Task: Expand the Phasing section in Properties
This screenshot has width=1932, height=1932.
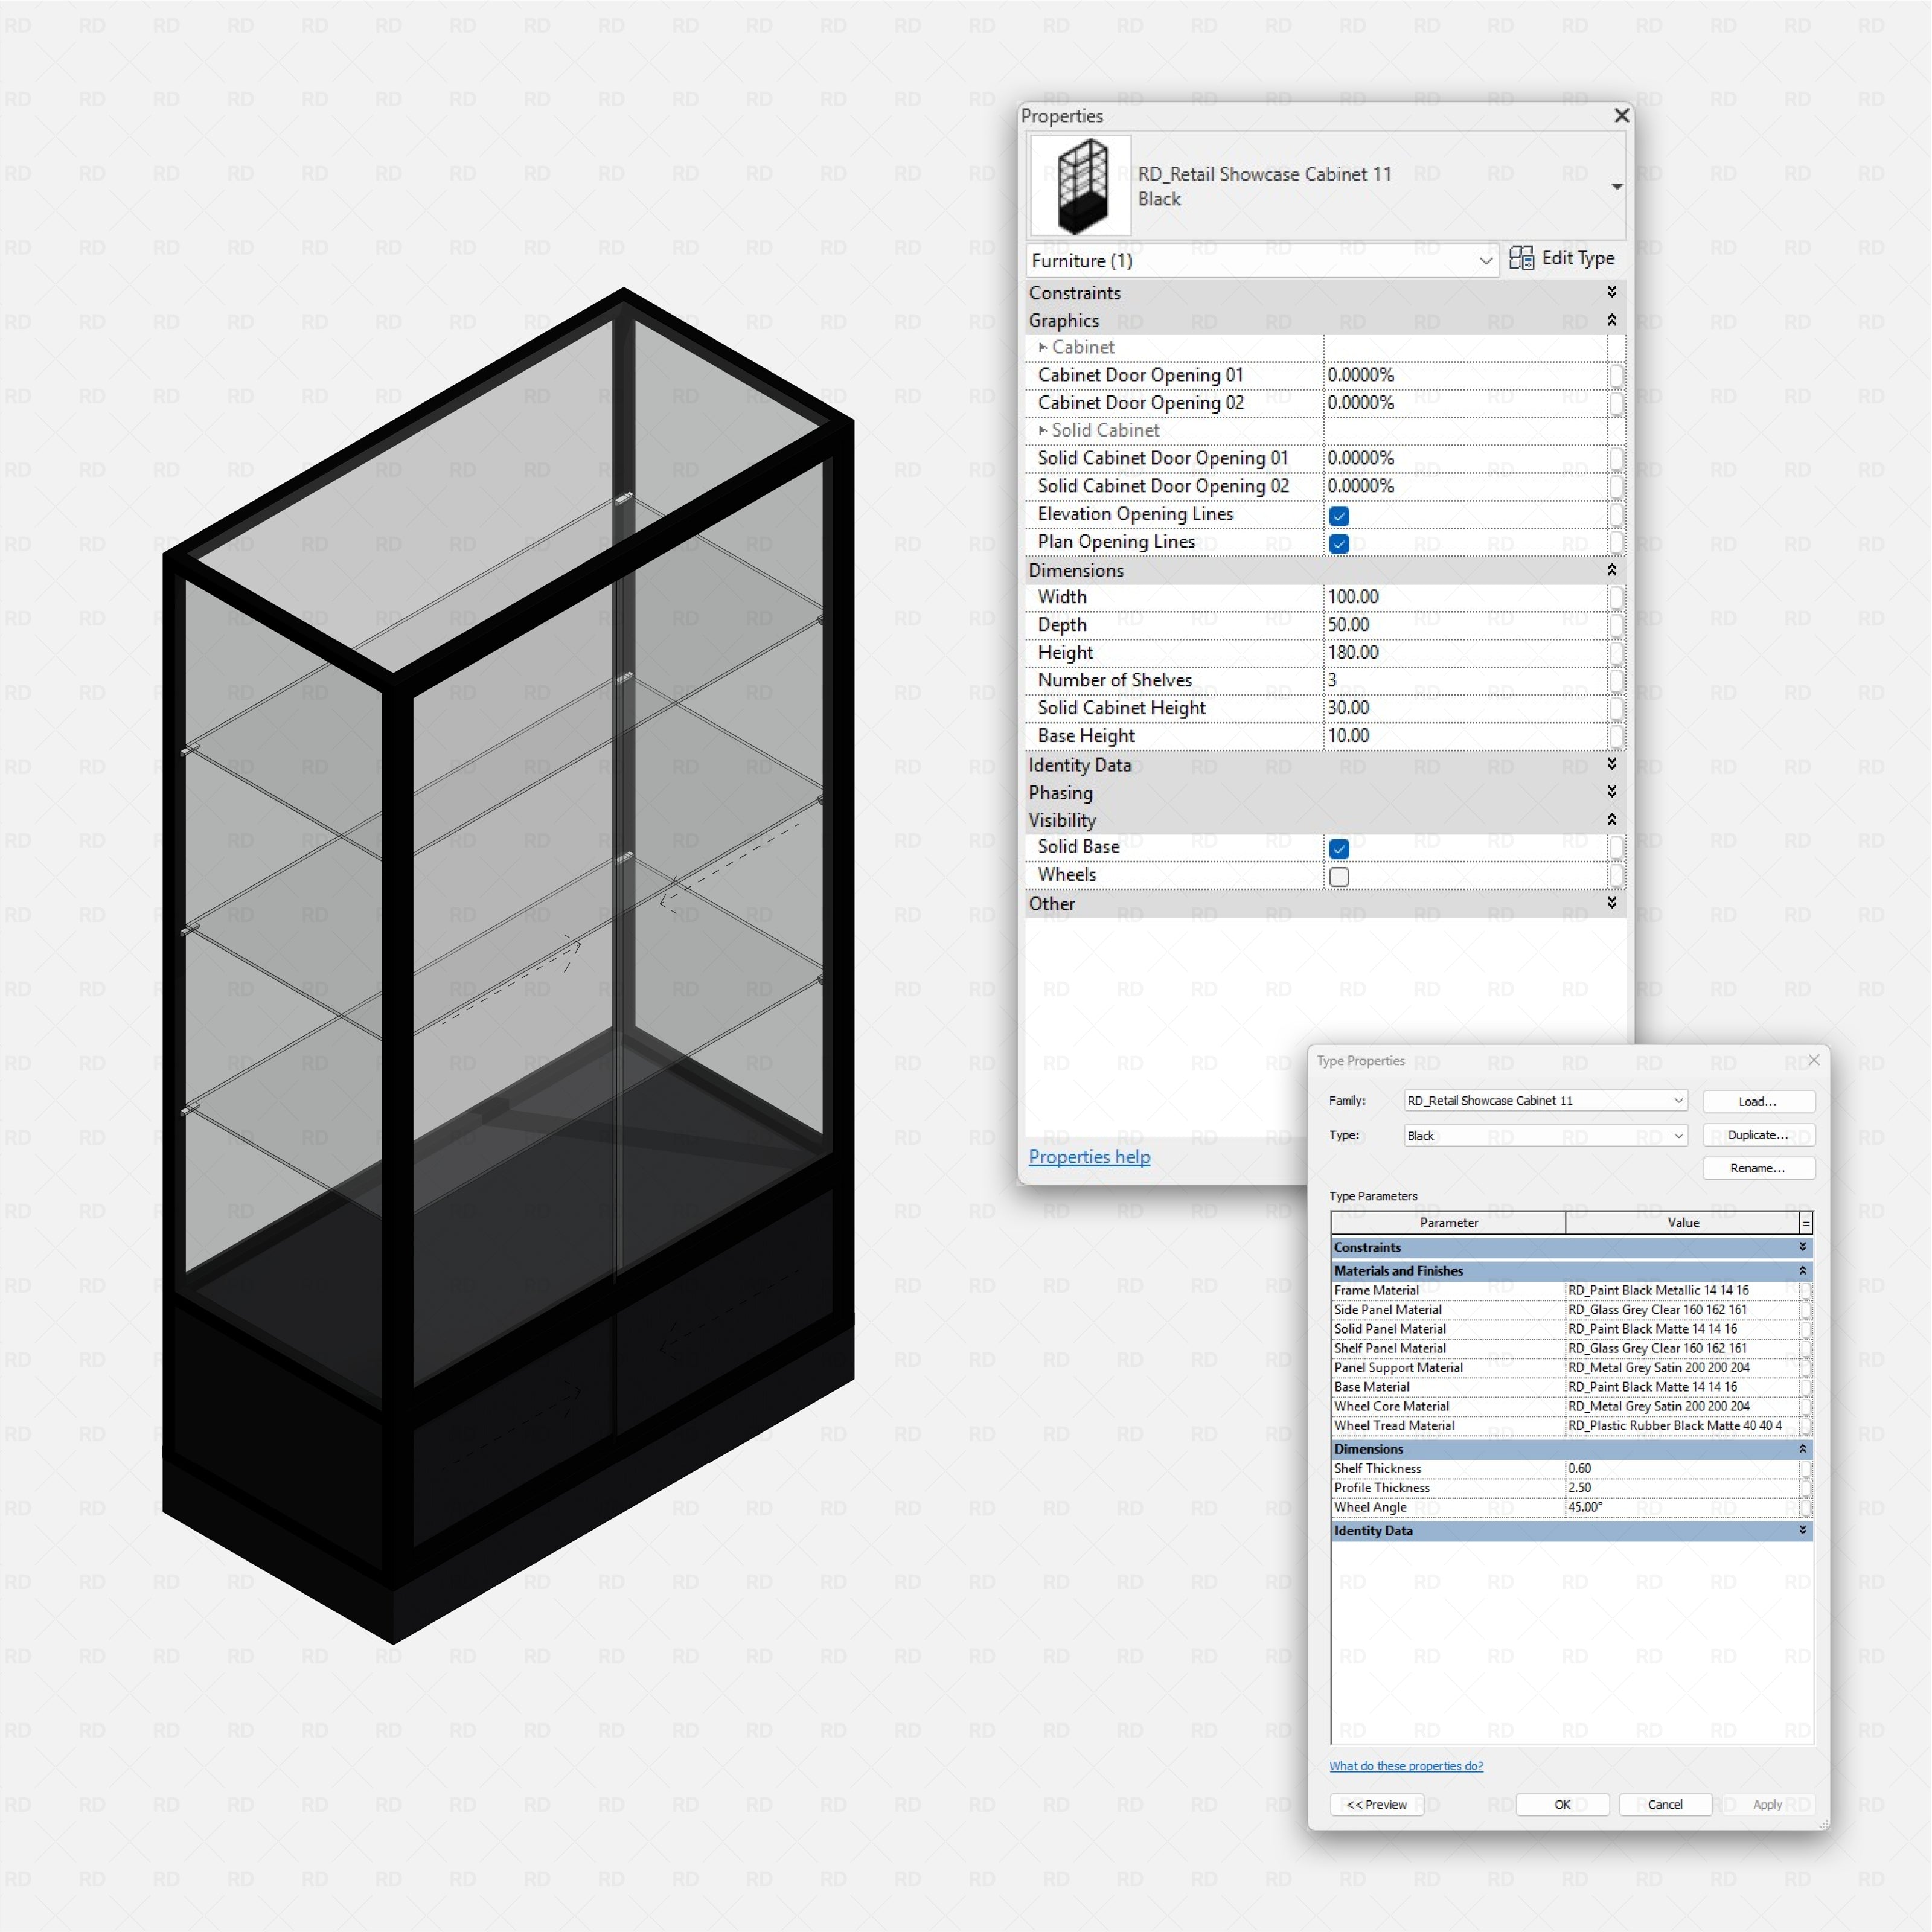Action: pos(1612,792)
